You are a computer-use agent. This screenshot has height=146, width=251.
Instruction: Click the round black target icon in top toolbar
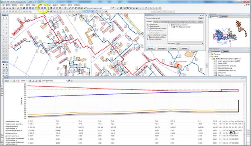[60, 8]
